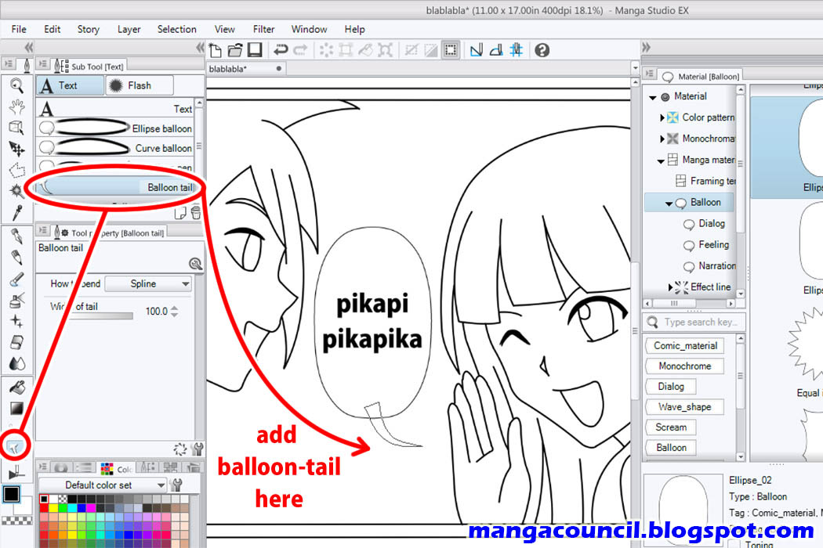Select the Move layer tool
The height and width of the screenshot is (548, 823).
16,149
